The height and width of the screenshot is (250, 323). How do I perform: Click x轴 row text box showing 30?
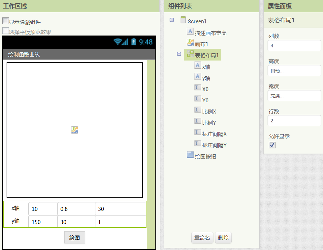120,209
